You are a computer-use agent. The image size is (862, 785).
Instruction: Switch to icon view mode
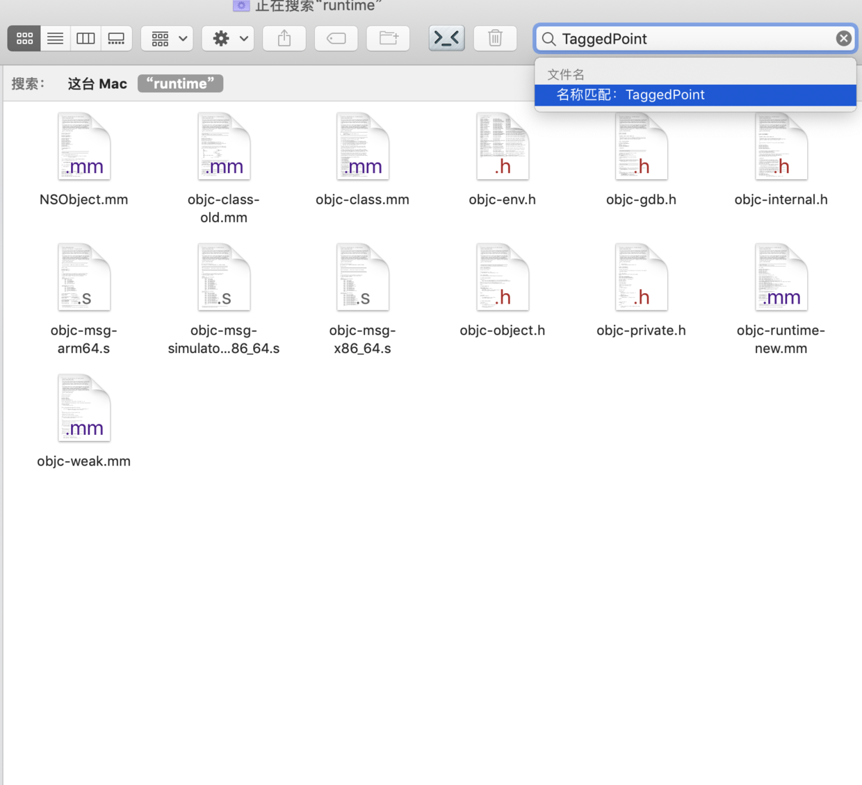point(24,39)
